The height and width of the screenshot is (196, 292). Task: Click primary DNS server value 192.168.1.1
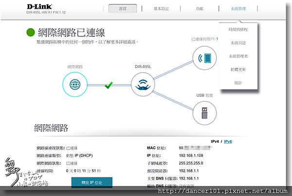(x=189, y=179)
